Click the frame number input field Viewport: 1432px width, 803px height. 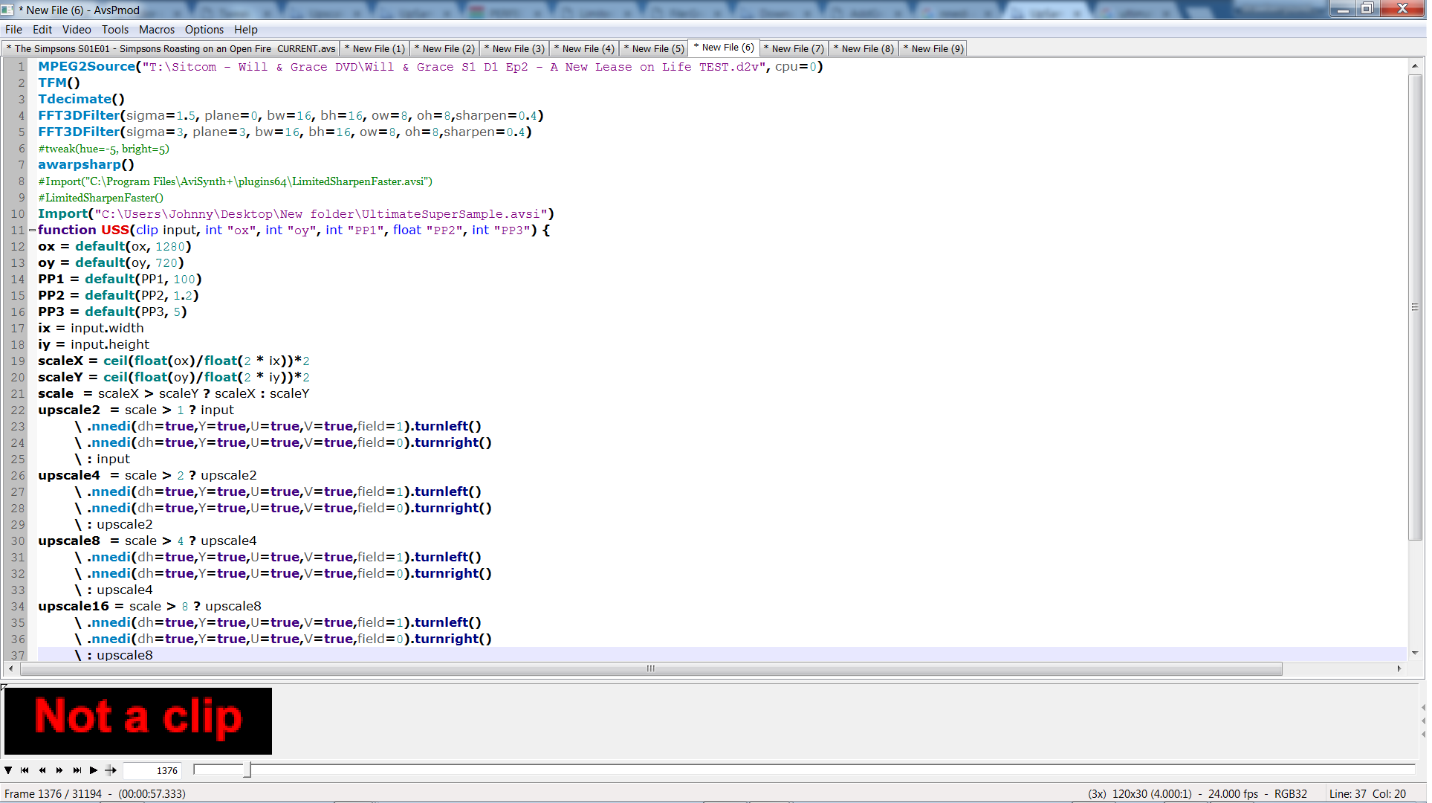(152, 770)
